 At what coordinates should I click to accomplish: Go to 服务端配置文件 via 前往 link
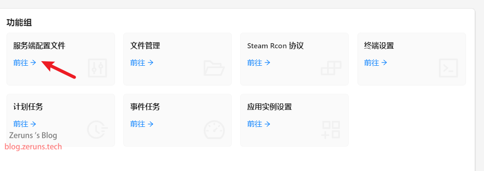[x=24, y=63]
